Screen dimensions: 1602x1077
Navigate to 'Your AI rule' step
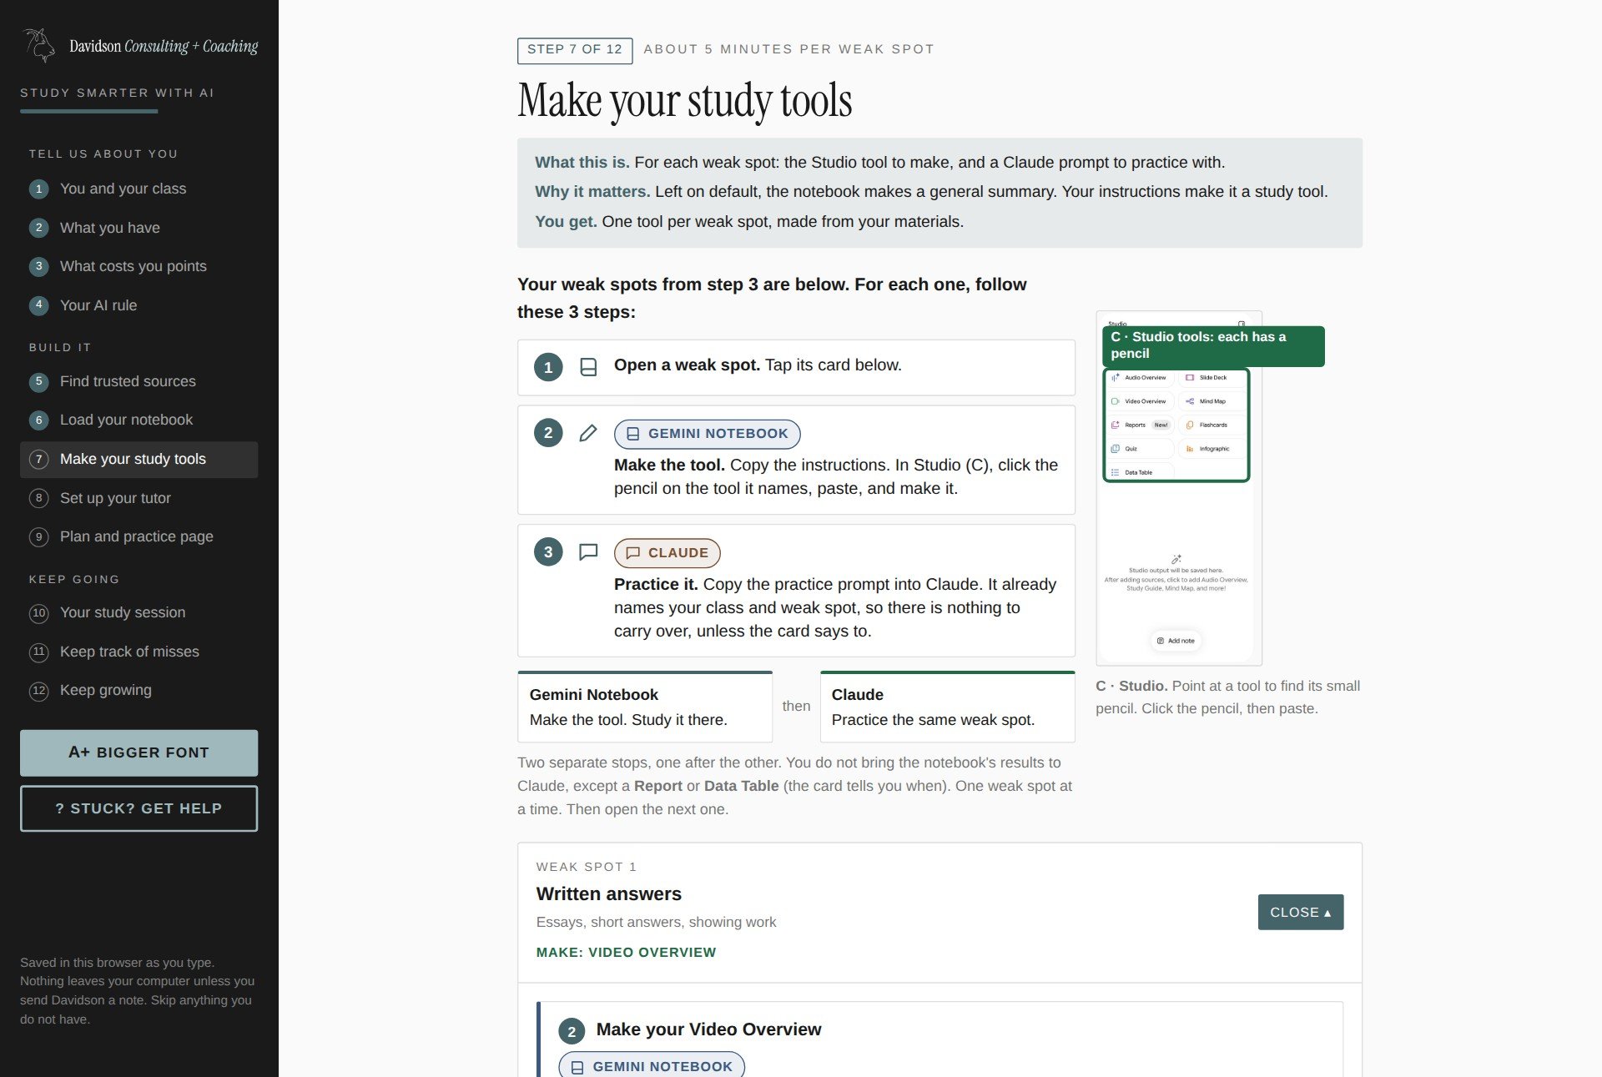click(x=139, y=305)
